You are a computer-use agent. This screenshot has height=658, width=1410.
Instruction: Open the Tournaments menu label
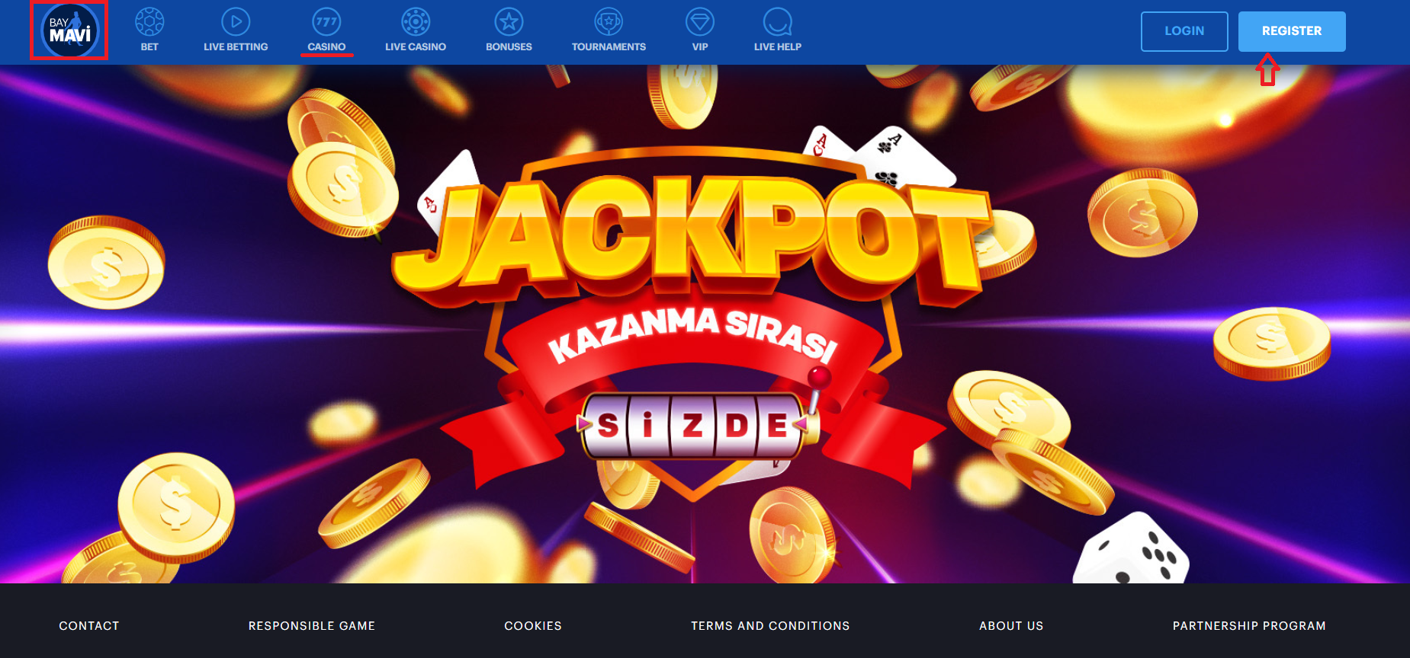[609, 46]
